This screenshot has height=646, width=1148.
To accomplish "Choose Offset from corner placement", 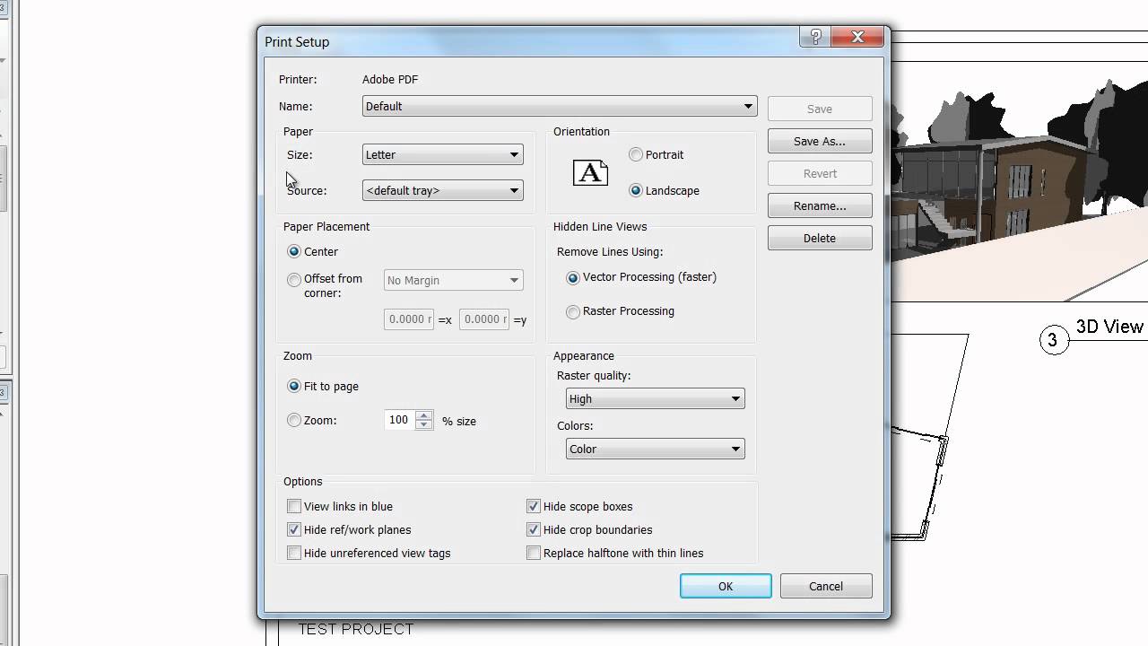I will (325, 285).
